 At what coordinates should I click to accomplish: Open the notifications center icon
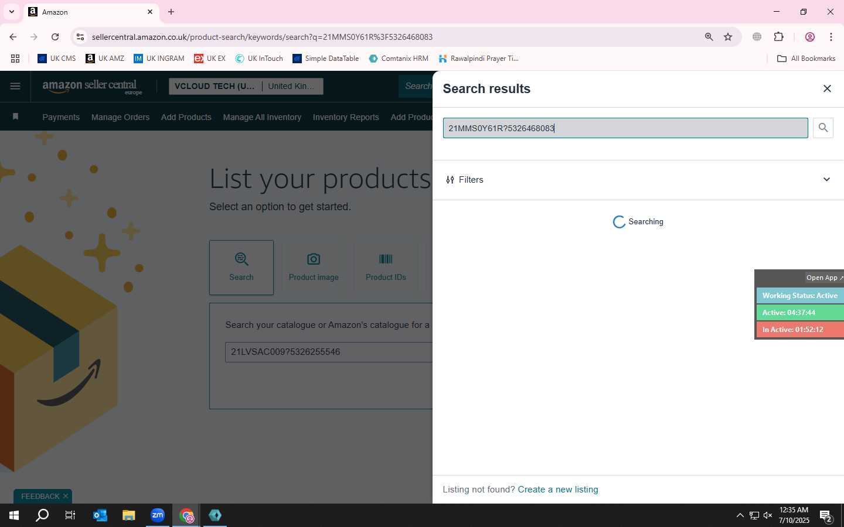point(826,515)
